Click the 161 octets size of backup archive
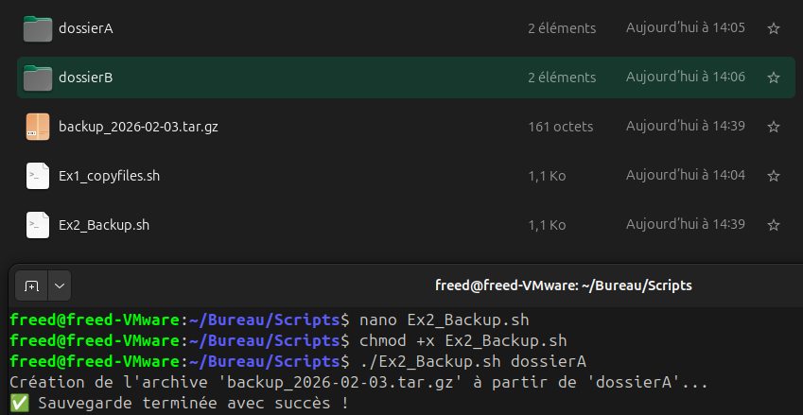The height and width of the screenshot is (415, 803). coord(560,127)
